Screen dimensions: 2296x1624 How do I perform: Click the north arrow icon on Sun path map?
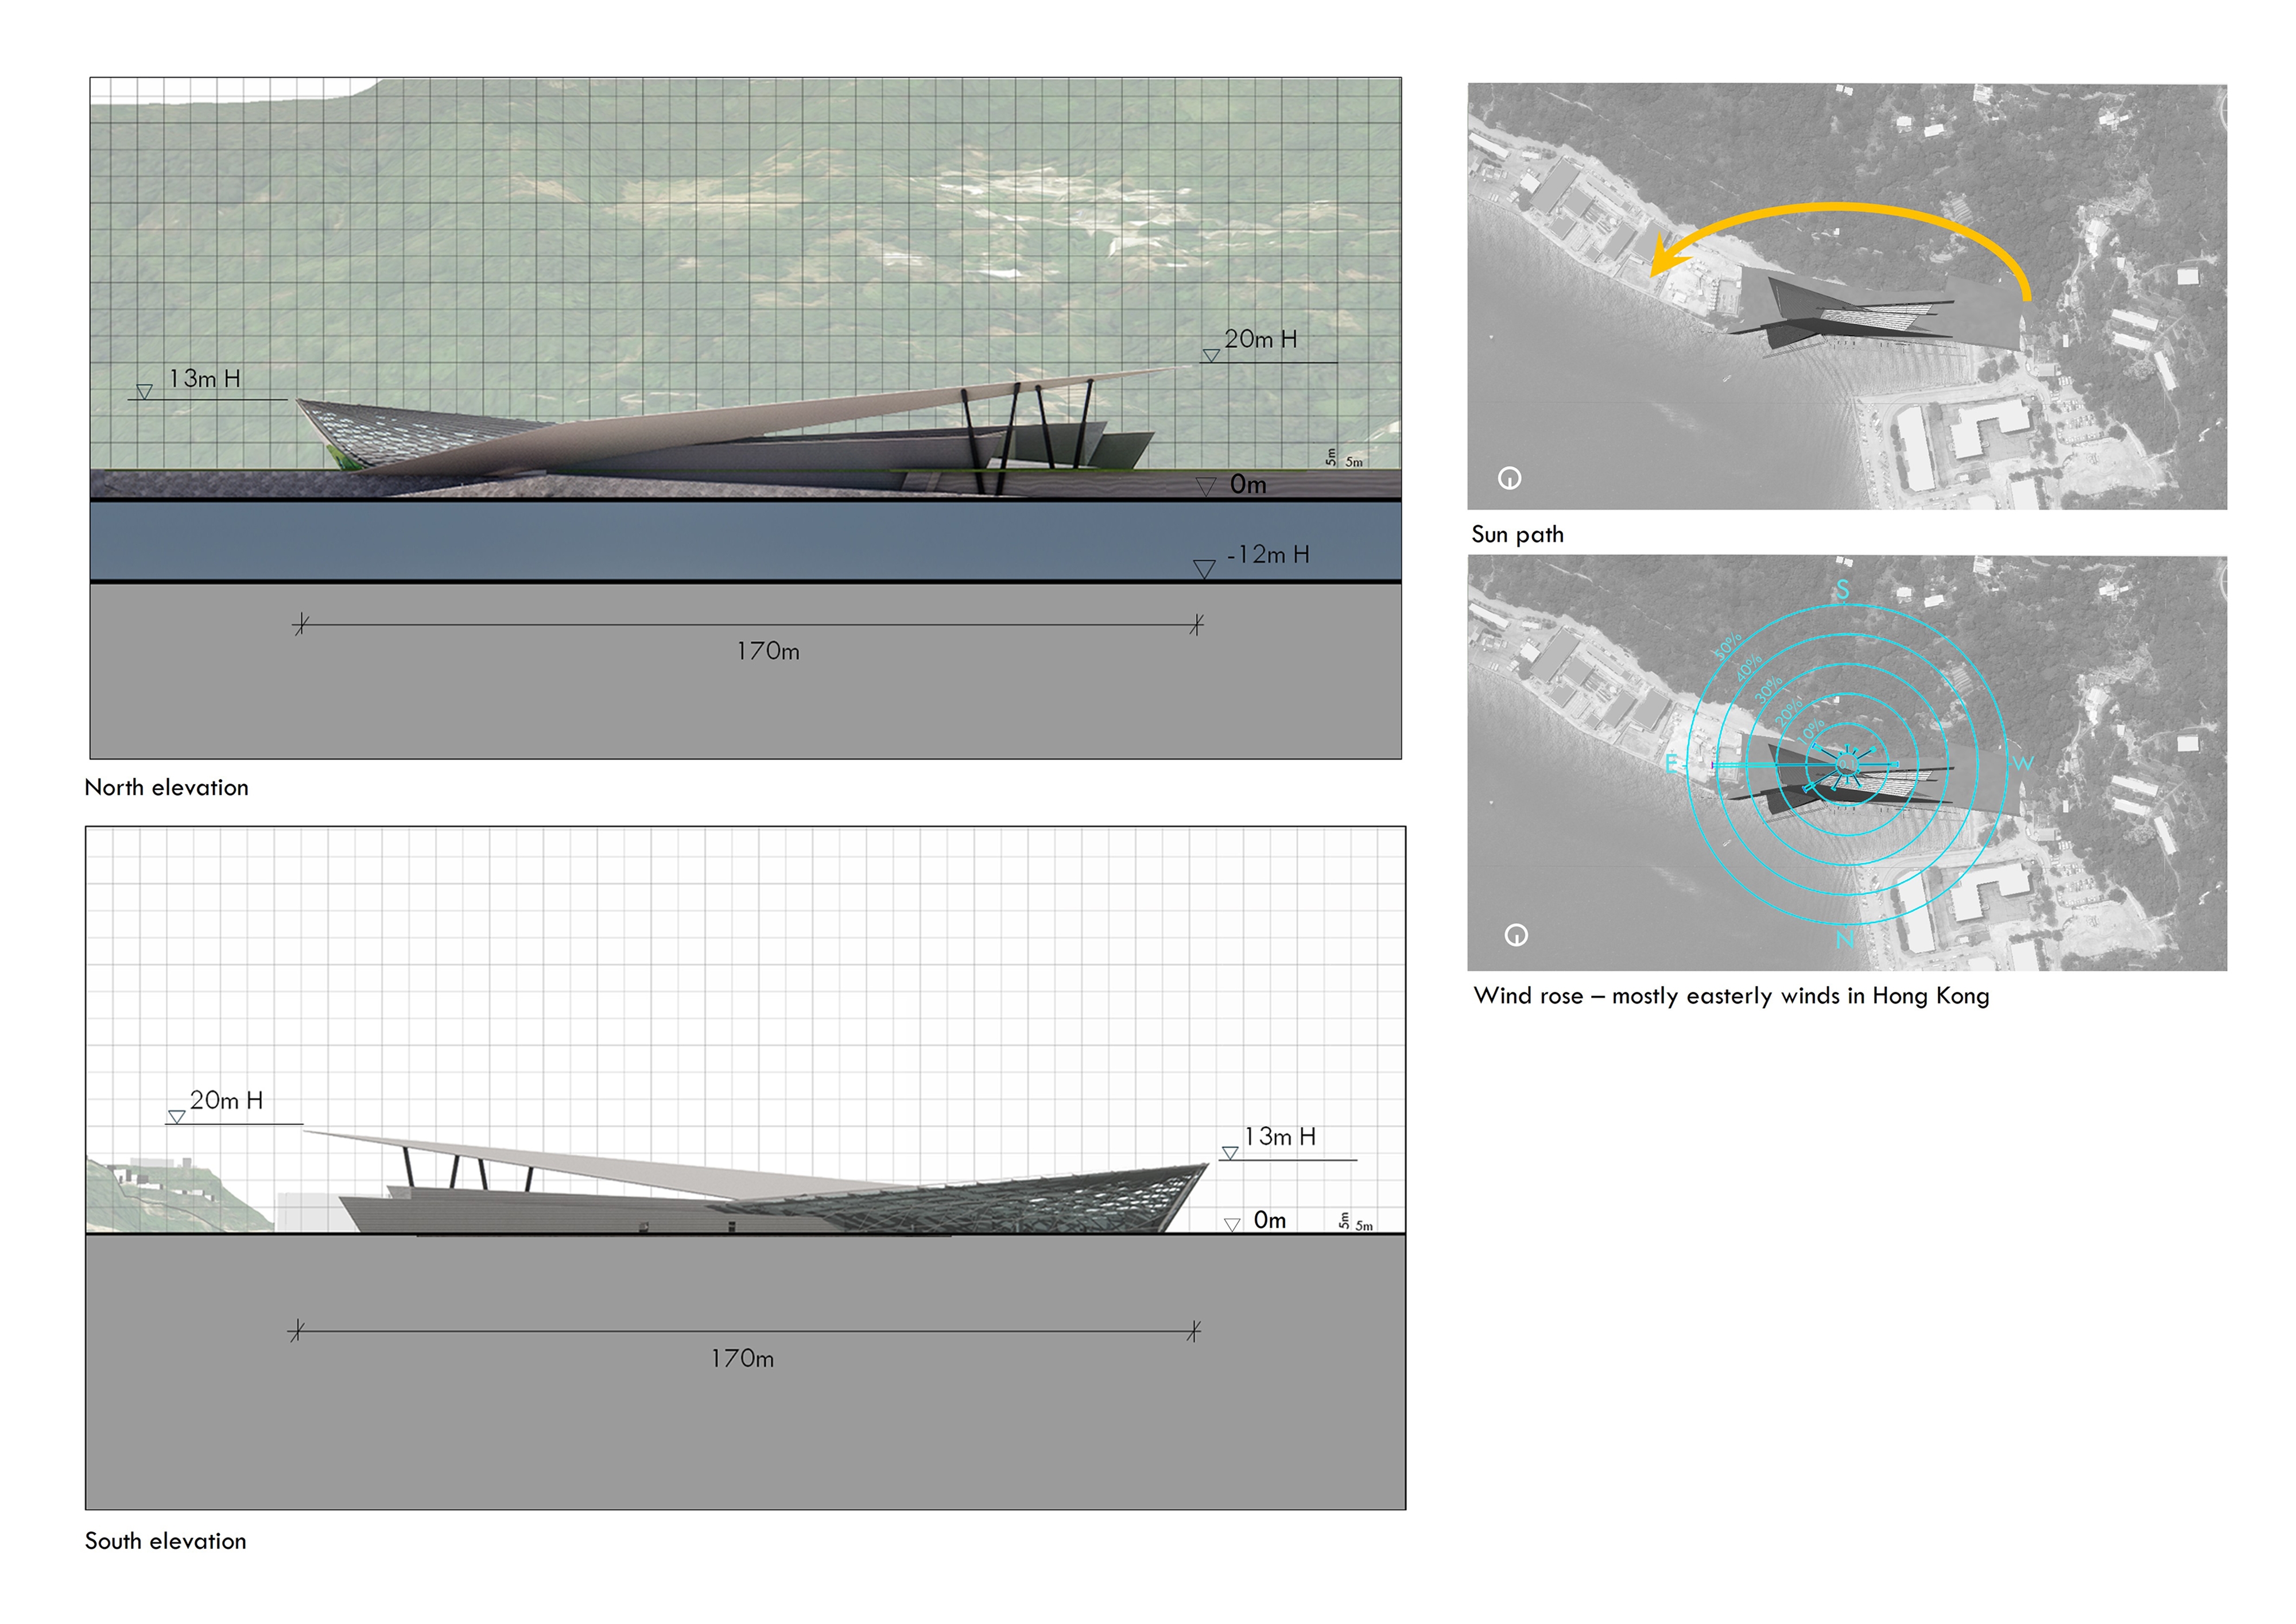[1509, 478]
